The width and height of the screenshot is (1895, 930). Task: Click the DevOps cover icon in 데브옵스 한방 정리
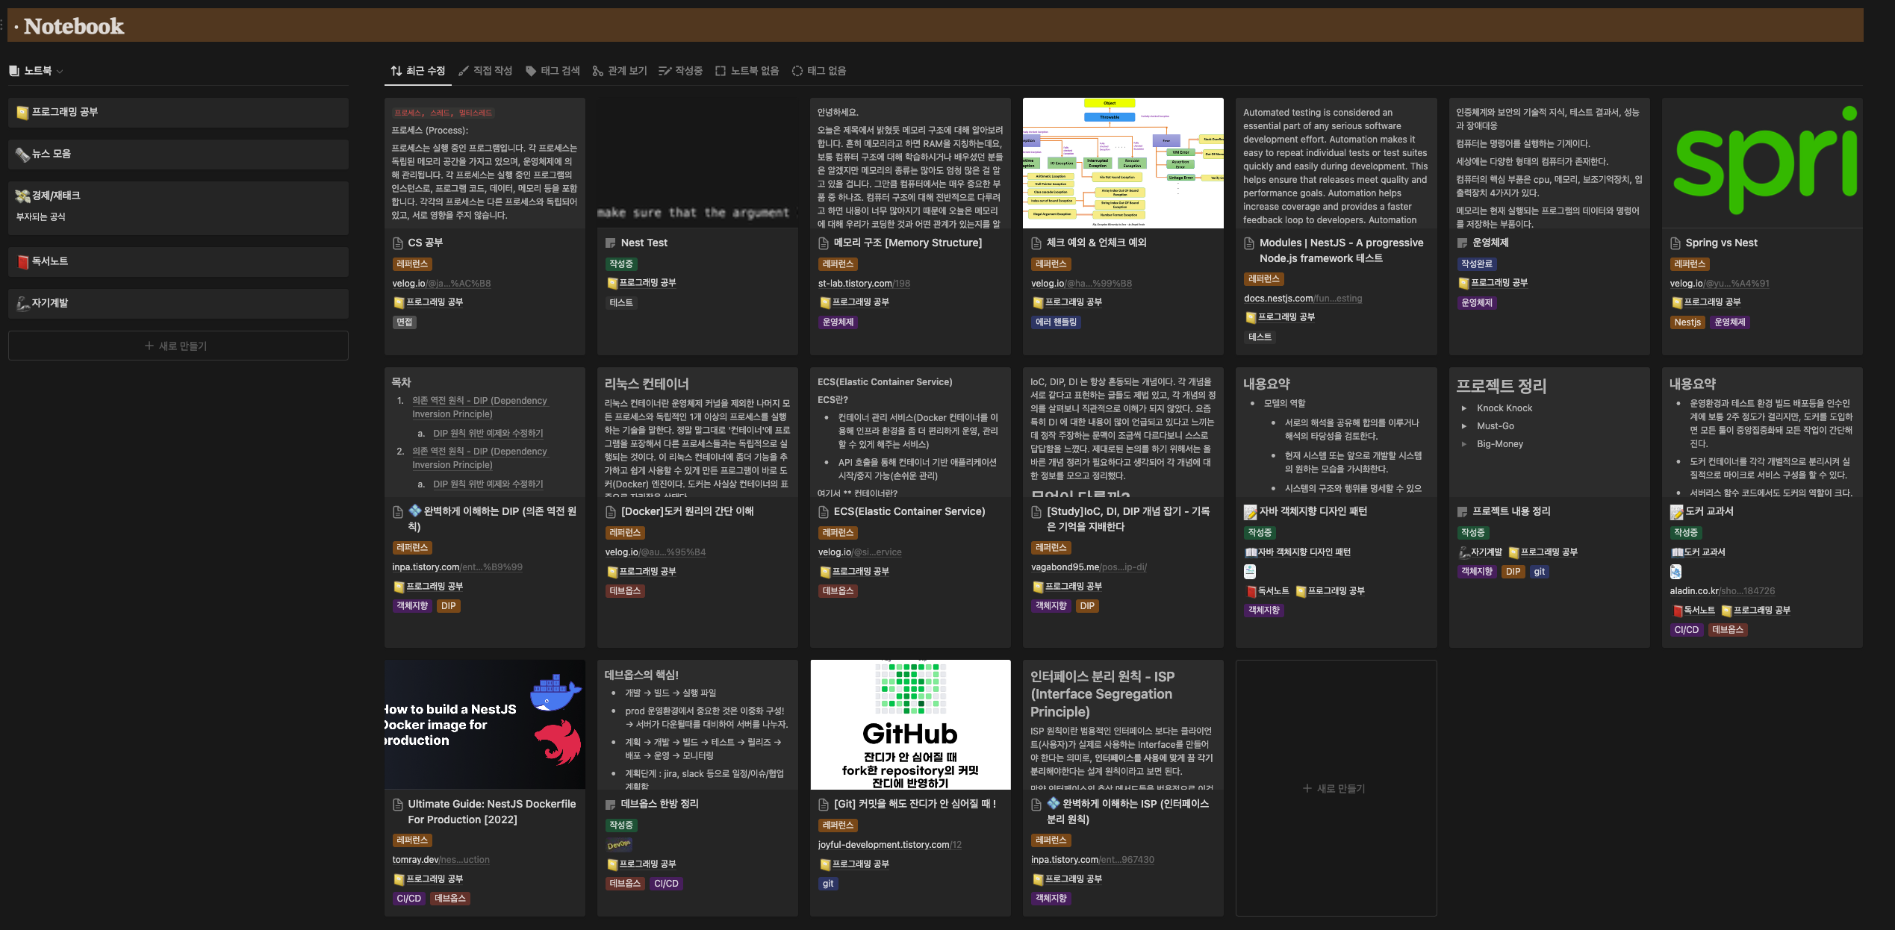coord(619,845)
